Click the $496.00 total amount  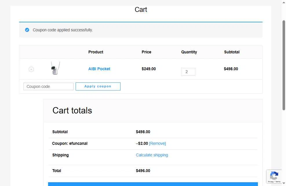[x=143, y=171]
